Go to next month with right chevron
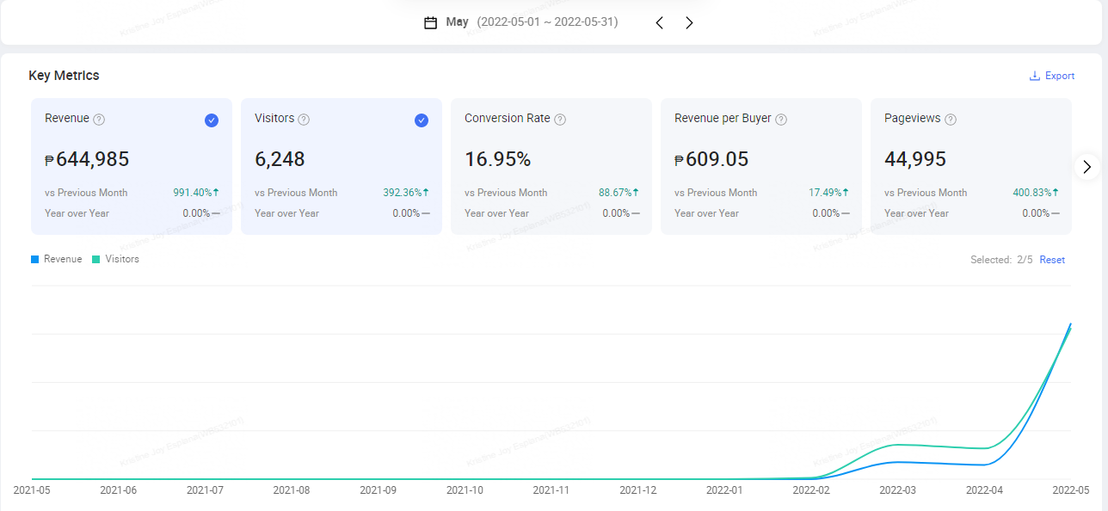The image size is (1108, 511). [689, 22]
